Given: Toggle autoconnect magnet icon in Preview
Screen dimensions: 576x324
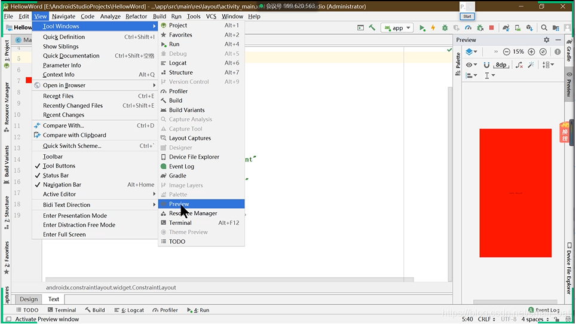Looking at the screenshot, I should (486, 65).
